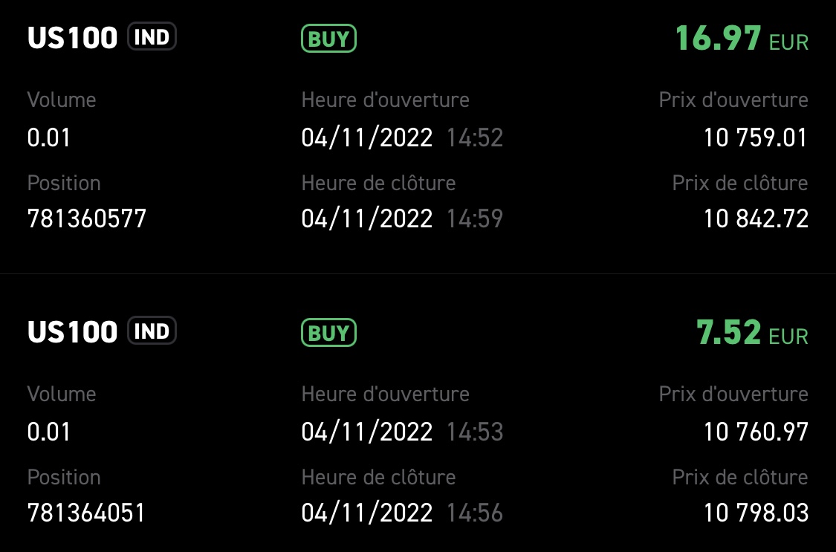Select the 7.52 EUR profit amount
The width and height of the screenshot is (836, 552).
click(728, 333)
